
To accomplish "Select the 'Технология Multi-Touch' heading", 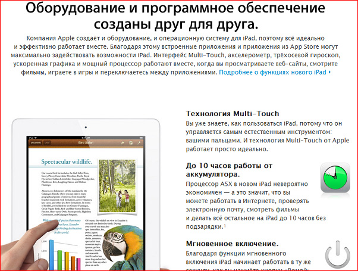I will pos(233,114).
